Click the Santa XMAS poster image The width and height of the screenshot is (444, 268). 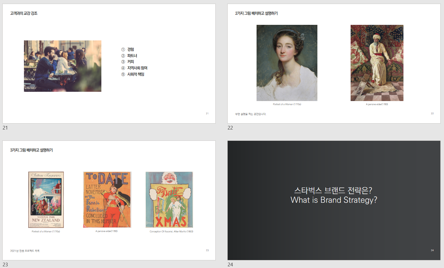pos(169,200)
